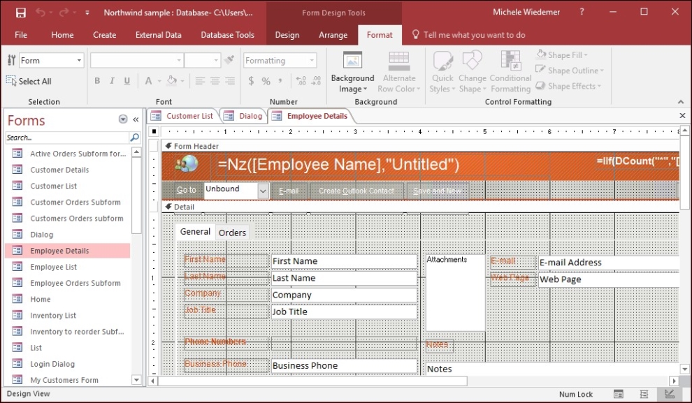Open the Forms navigation pane menu arrow
Viewport: 692px width, 403px height.
(x=123, y=119)
